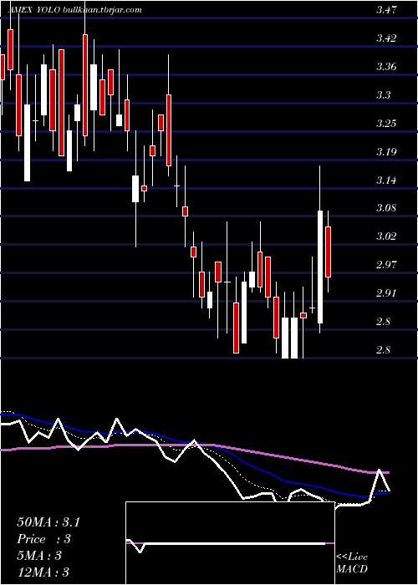Select the 3.08 price level label
The height and width of the screenshot is (585, 418).
point(386,208)
